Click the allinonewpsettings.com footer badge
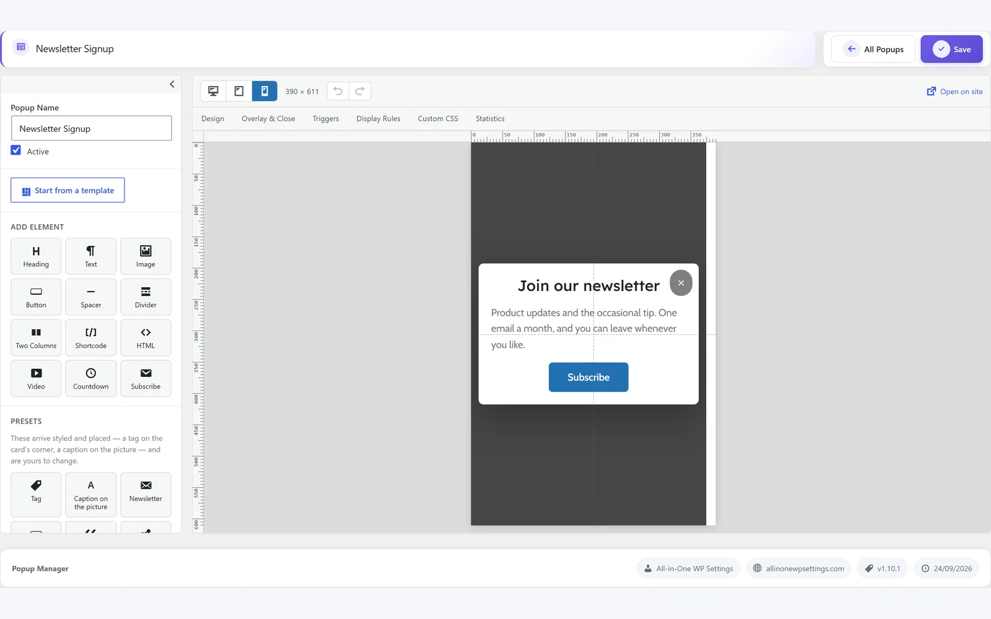991x619 pixels. point(798,568)
